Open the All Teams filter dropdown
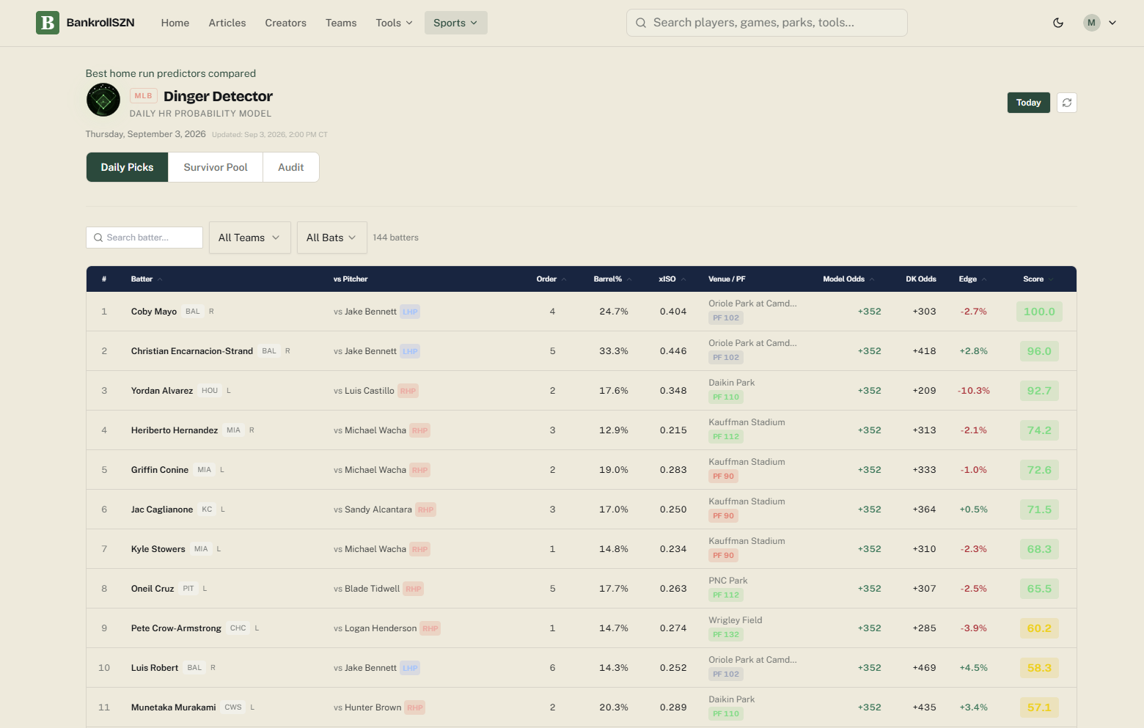1144x728 pixels. [250, 238]
